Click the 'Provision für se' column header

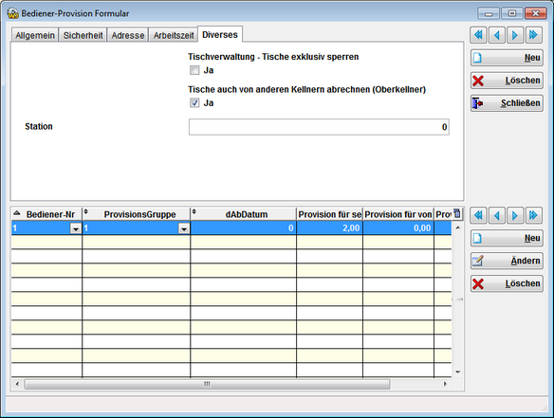coord(329,214)
